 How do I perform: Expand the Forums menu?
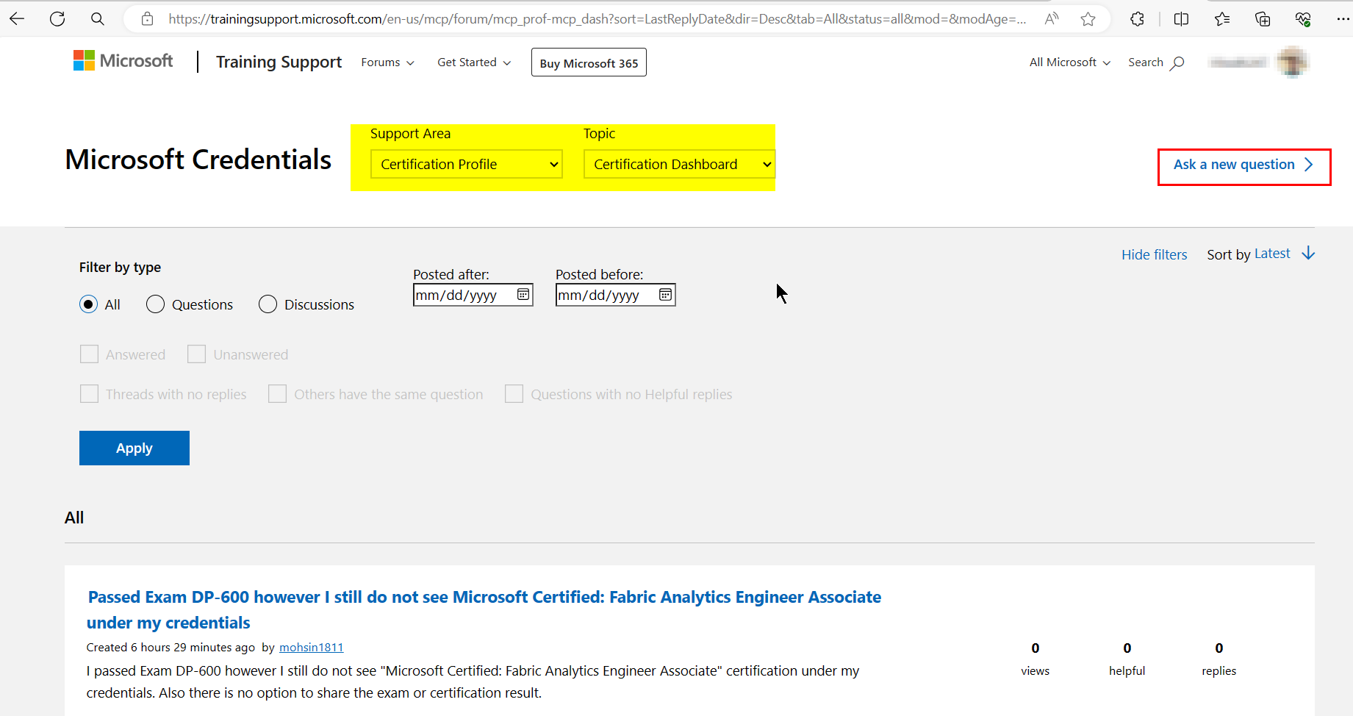click(387, 62)
